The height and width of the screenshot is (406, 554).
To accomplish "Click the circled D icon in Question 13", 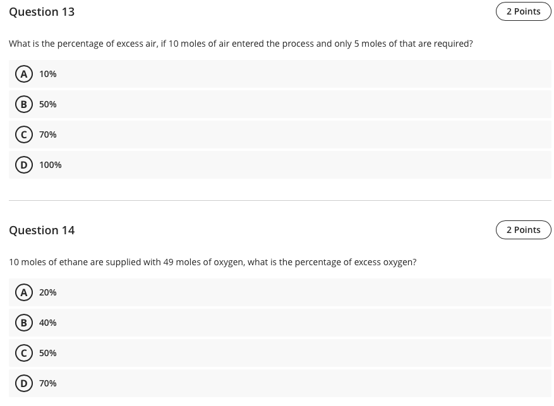I will tap(24, 165).
